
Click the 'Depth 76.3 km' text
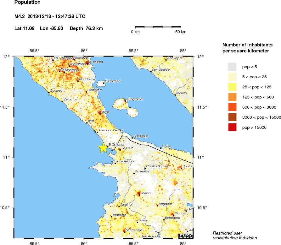pyautogui.click(x=86, y=28)
